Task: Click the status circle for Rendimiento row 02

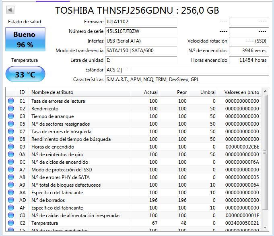Action: pos(11,109)
